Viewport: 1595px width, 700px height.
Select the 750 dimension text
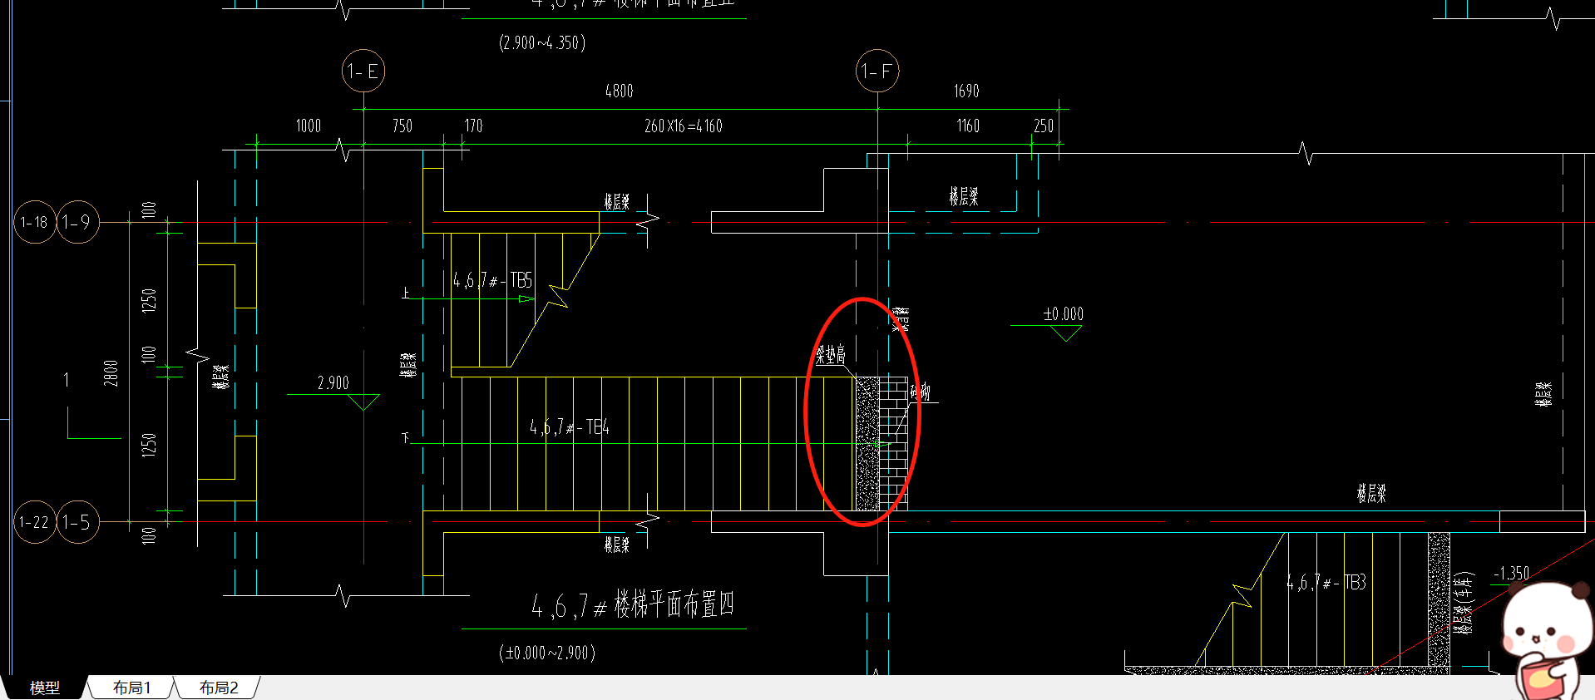(x=402, y=126)
